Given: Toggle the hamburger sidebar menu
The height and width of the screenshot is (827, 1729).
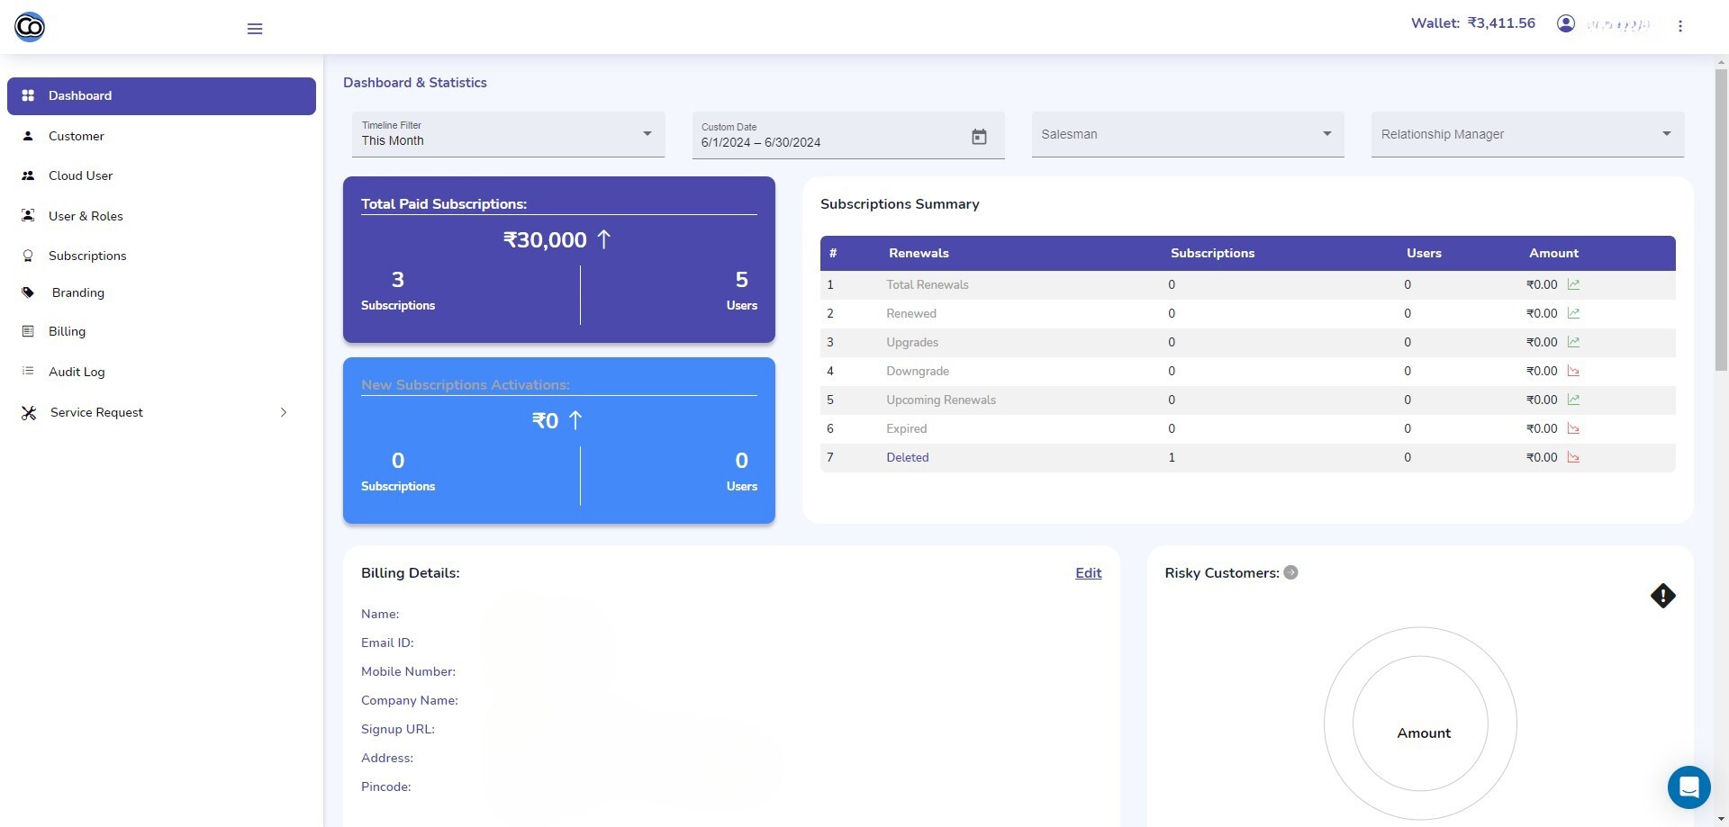Looking at the screenshot, I should [255, 29].
